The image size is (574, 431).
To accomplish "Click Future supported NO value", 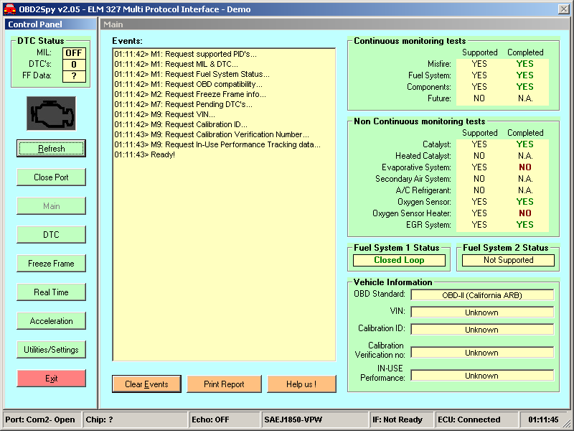I will tap(479, 98).
